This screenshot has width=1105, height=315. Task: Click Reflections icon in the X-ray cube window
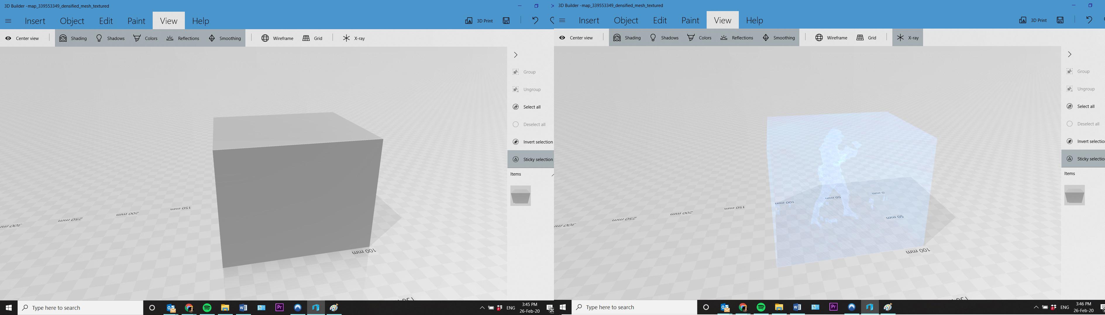[724, 38]
